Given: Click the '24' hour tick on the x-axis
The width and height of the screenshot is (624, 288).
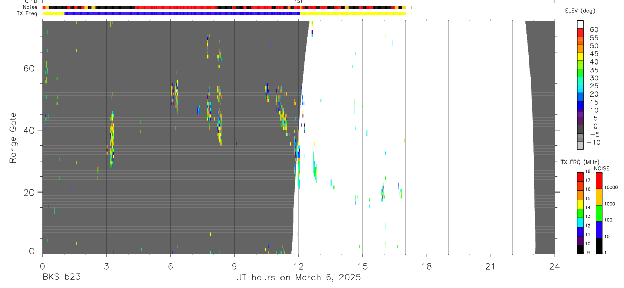Looking at the screenshot, I should (x=555, y=266).
